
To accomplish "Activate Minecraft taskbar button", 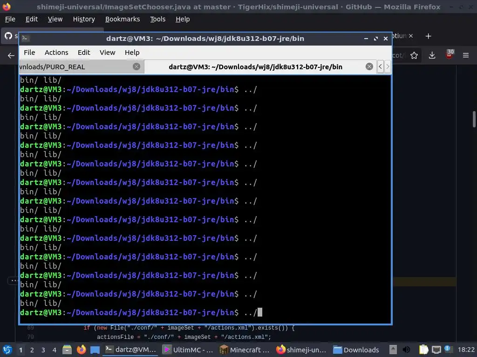I will [245, 350].
